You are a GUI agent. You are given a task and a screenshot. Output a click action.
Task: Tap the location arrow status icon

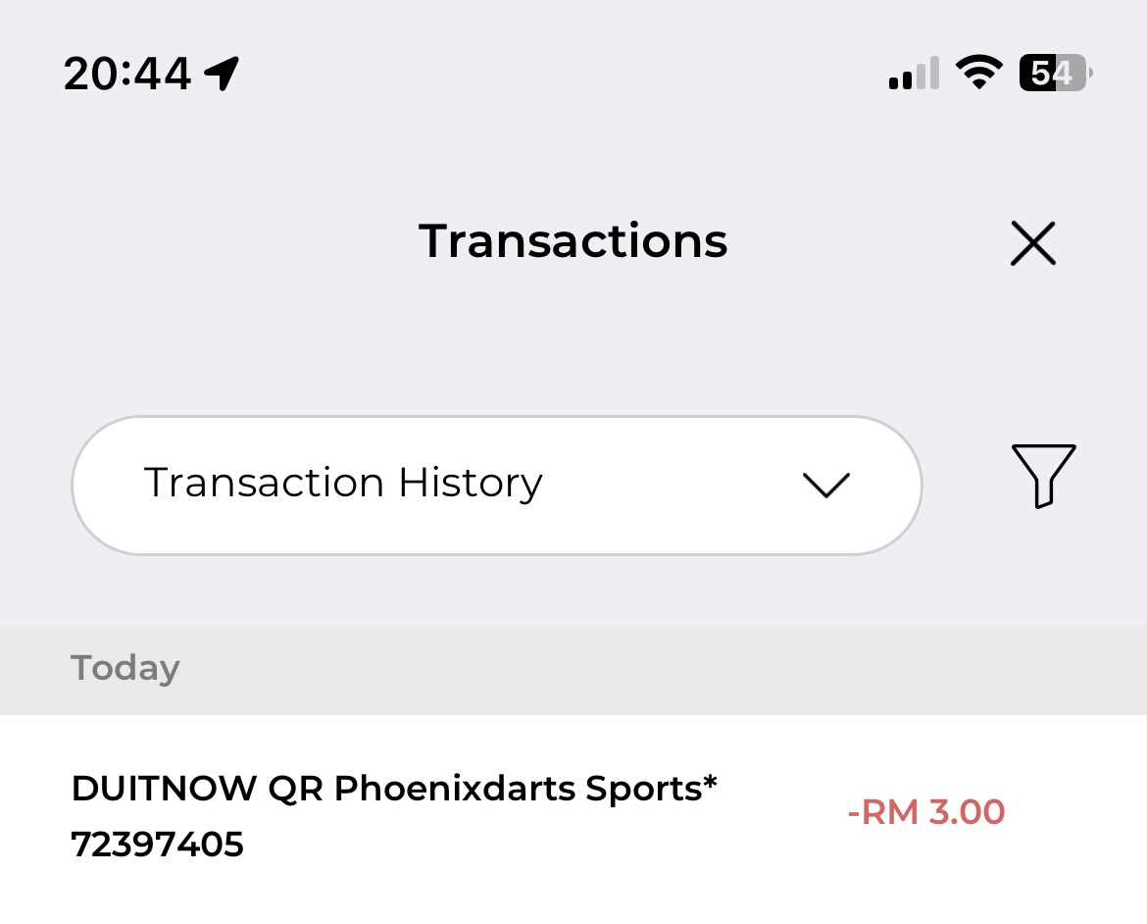pyautogui.click(x=223, y=73)
